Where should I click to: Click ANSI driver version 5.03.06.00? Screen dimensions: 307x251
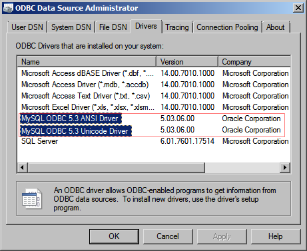177,119
